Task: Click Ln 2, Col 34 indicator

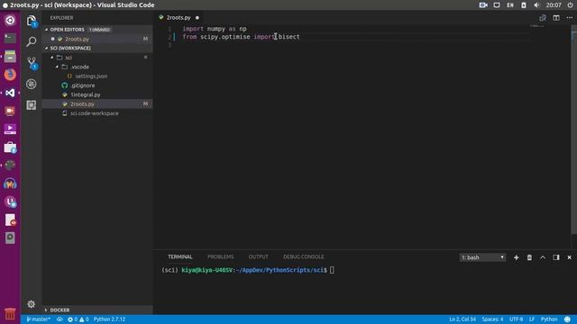Action: (x=463, y=319)
